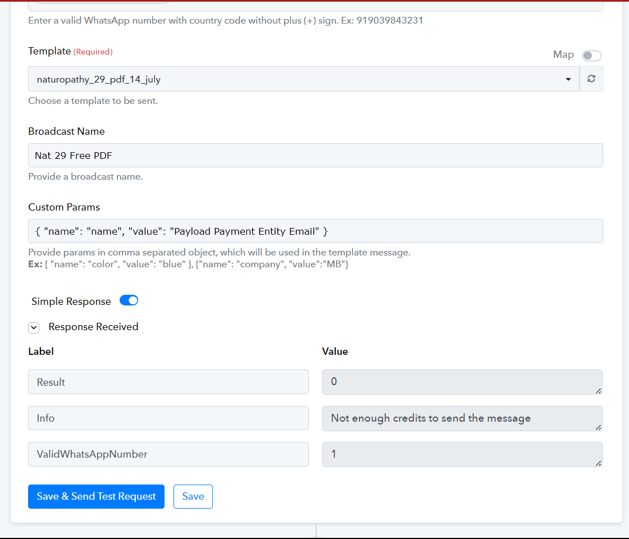Click the Template (Required) label
Screen dimensions: 629x539
tap(70, 51)
